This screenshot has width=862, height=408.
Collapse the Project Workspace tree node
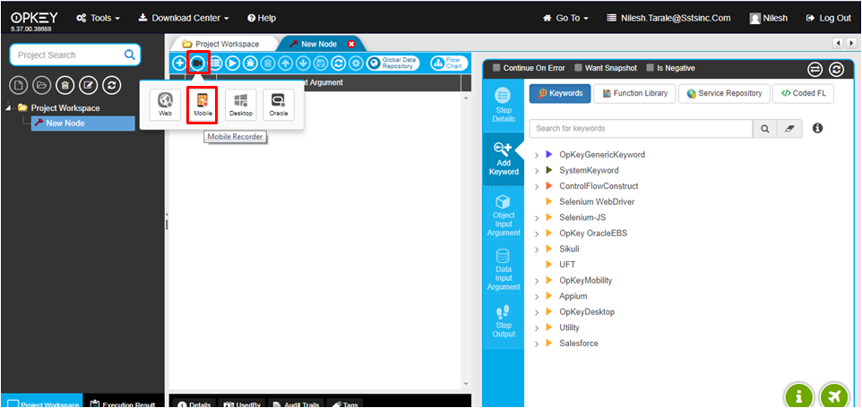[x=7, y=107]
